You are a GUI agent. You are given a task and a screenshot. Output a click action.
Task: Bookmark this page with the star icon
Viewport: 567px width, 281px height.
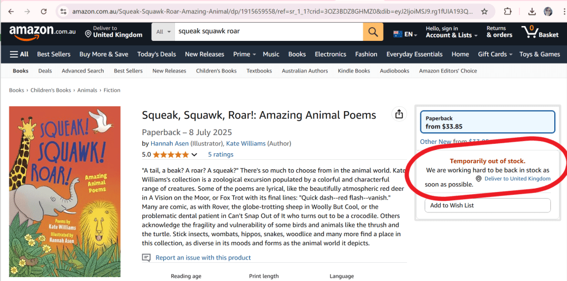pyautogui.click(x=484, y=11)
